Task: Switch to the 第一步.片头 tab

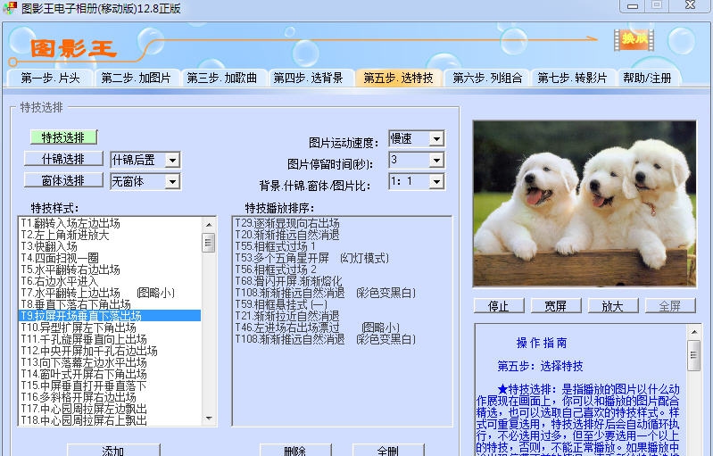Action: click(50, 78)
